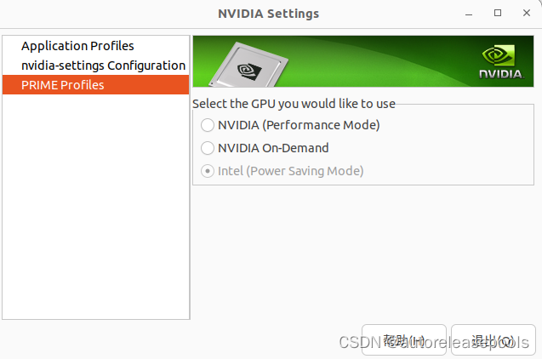Click the empty area below PRIME Profiles

(96, 207)
